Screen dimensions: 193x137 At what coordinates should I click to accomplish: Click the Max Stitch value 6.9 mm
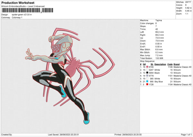pyautogui.click(x=159, y=49)
